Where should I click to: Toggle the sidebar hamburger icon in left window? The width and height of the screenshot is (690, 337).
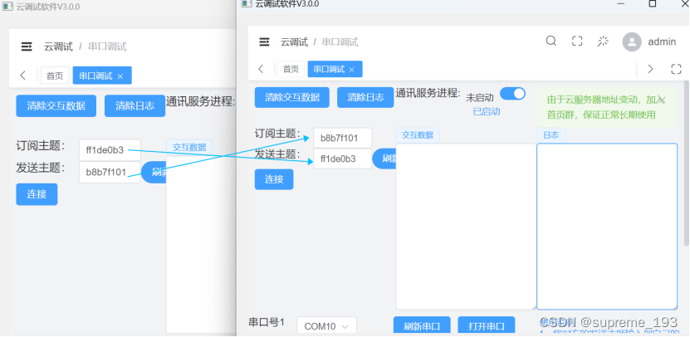[27, 46]
